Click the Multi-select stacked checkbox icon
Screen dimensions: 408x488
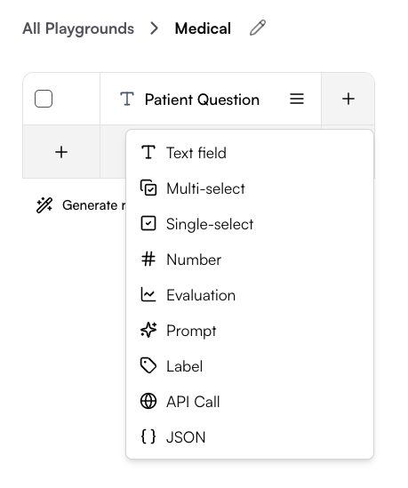[148, 188]
